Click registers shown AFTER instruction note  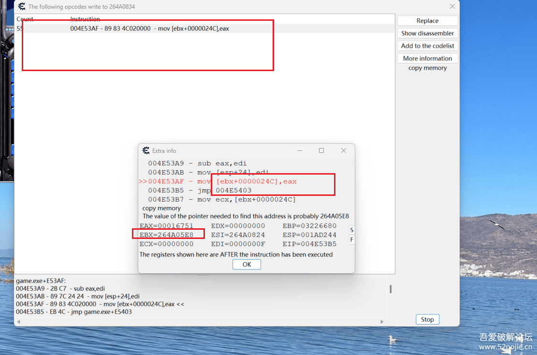pyautogui.click(x=236, y=254)
